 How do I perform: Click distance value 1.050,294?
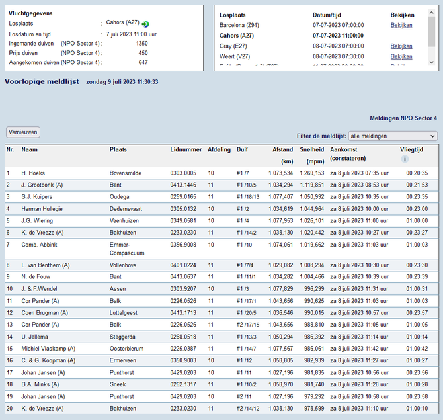click(281, 337)
